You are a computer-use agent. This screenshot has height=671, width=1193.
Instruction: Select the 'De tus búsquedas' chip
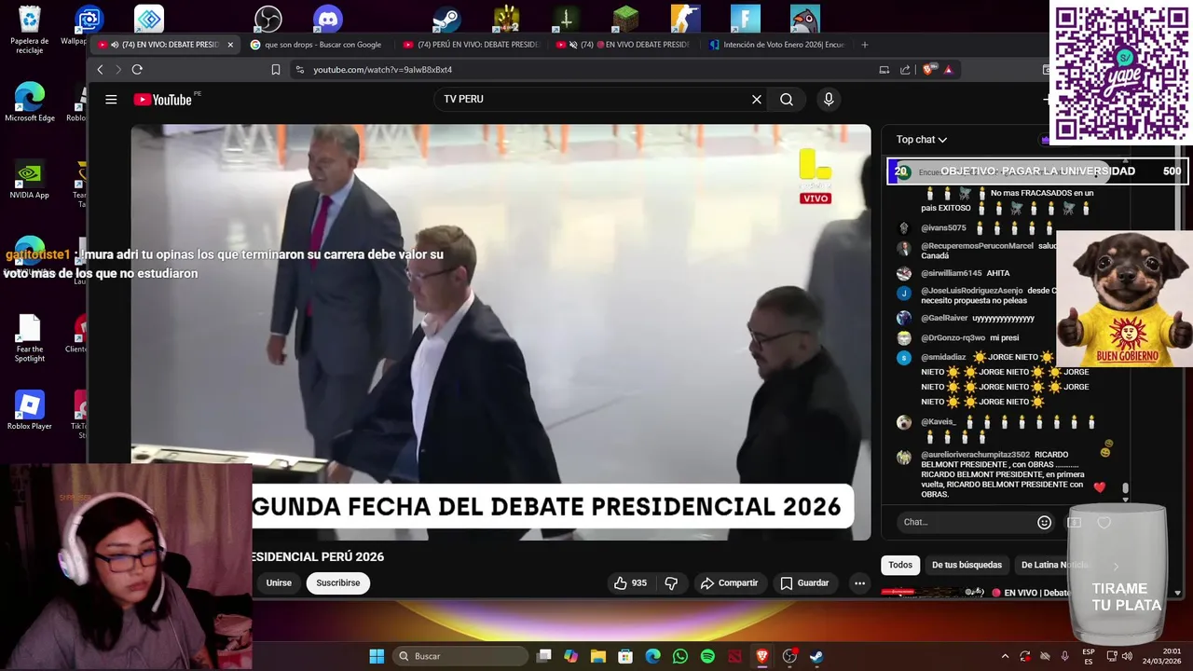[x=967, y=565]
